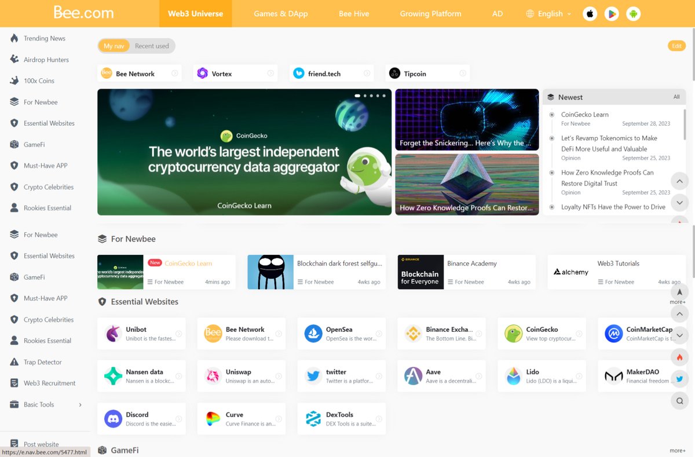Open the Bee Hive tab
Image resolution: width=695 pixels, height=457 pixels.
coord(354,14)
